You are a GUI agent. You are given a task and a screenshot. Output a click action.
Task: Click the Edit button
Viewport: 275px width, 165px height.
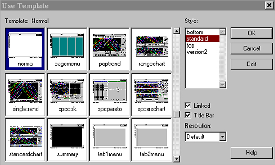pyautogui.click(x=252, y=64)
